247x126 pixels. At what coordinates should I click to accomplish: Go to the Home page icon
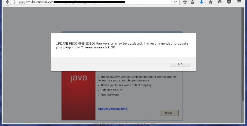pos(211,2)
